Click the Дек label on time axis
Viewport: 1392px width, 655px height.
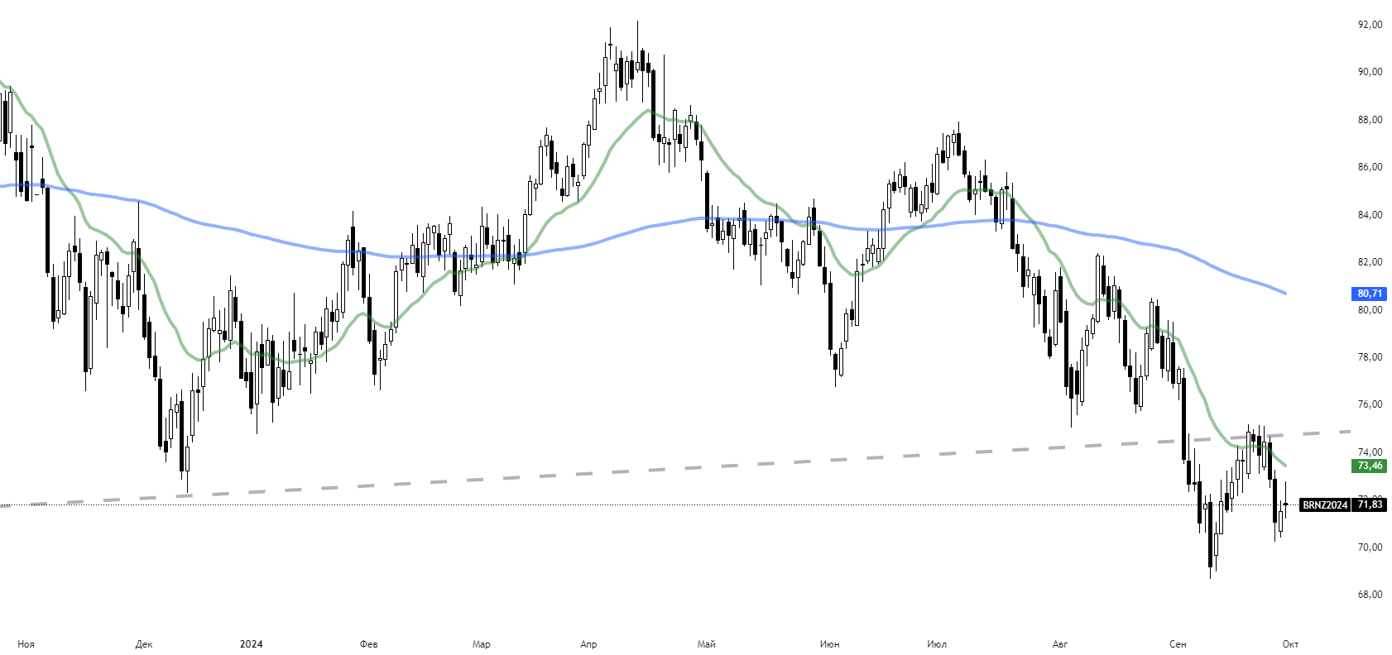coord(144,644)
